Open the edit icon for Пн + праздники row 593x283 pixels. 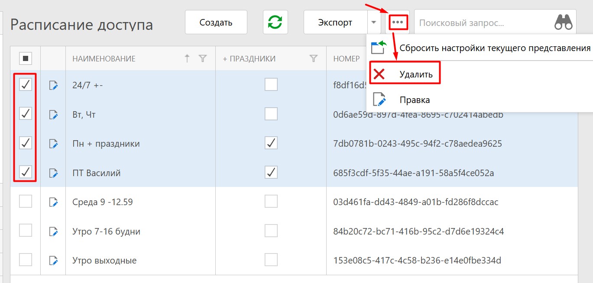(53, 144)
